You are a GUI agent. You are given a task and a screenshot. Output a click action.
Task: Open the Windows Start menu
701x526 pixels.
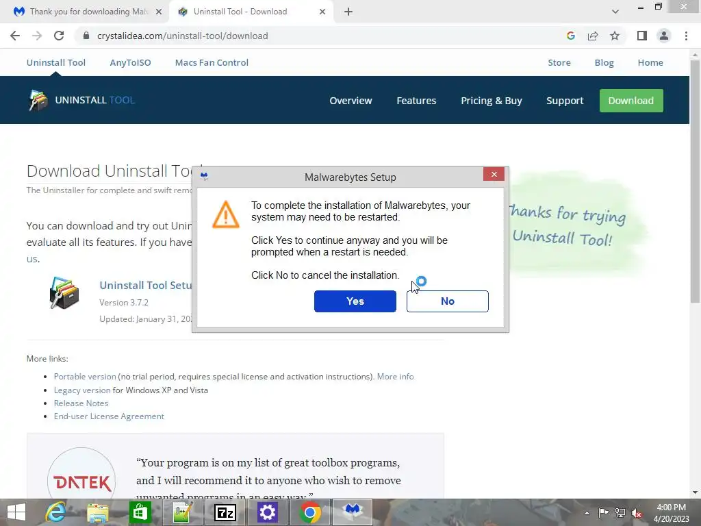tap(16, 512)
